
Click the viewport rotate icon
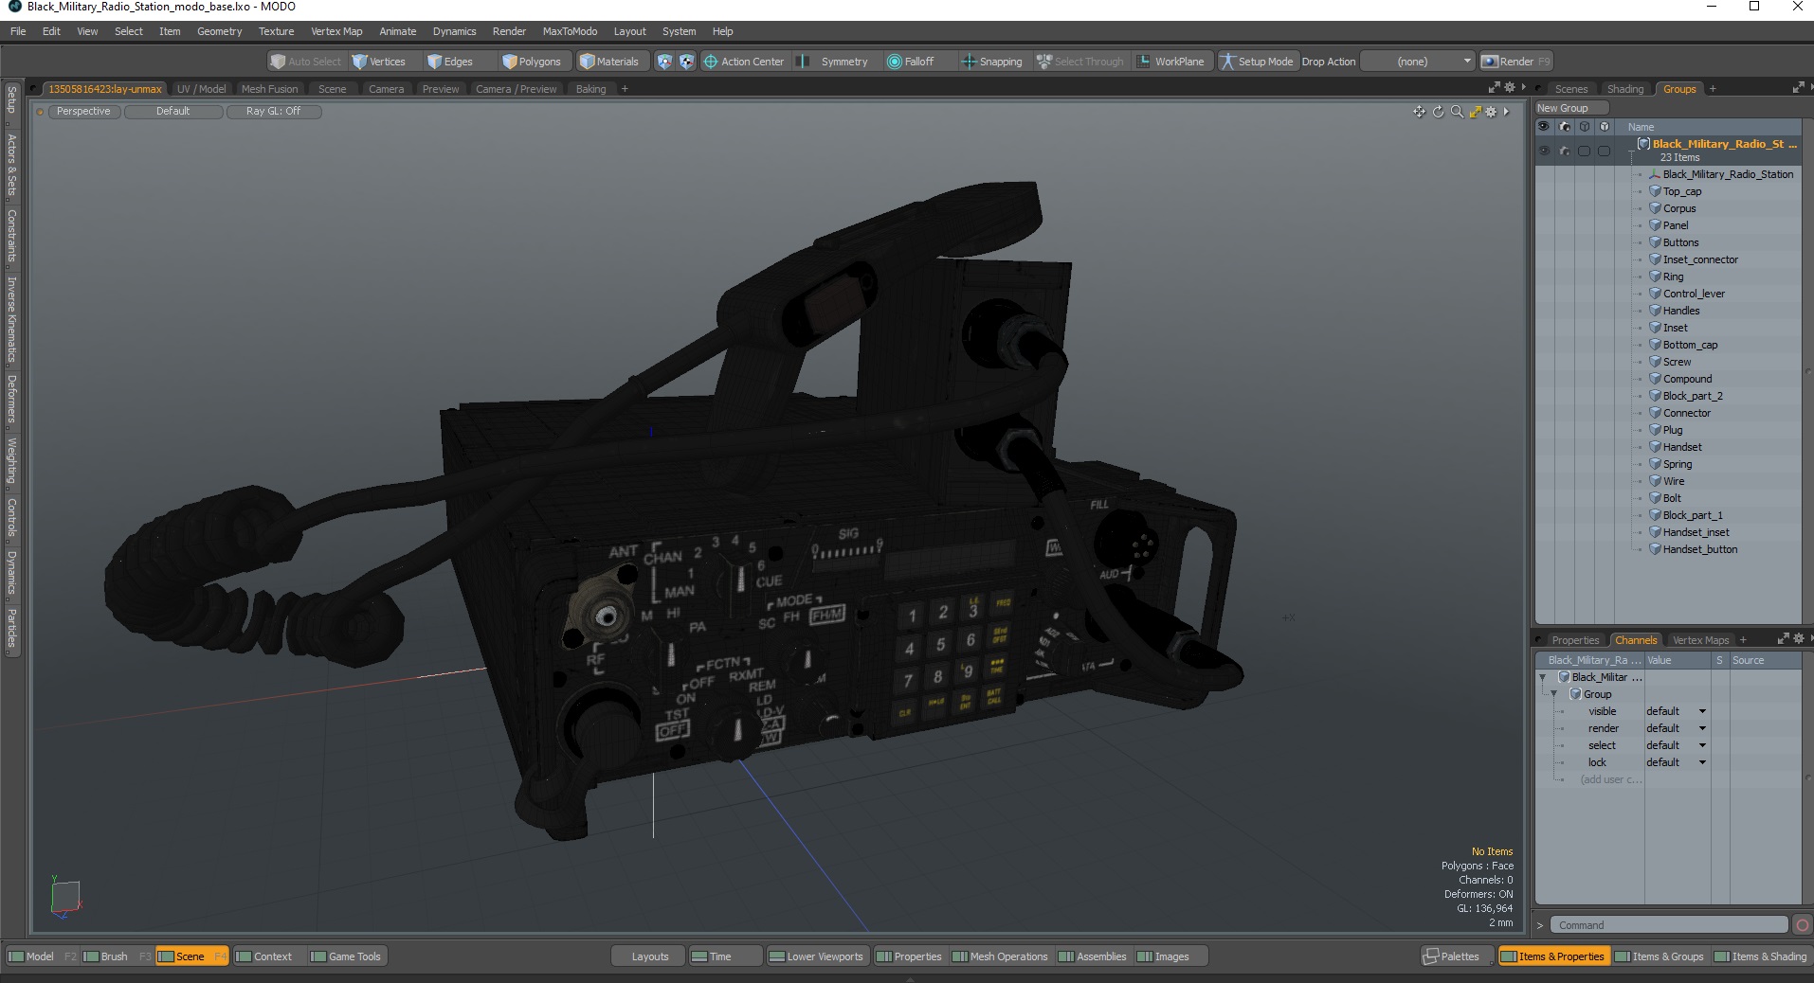(1438, 112)
